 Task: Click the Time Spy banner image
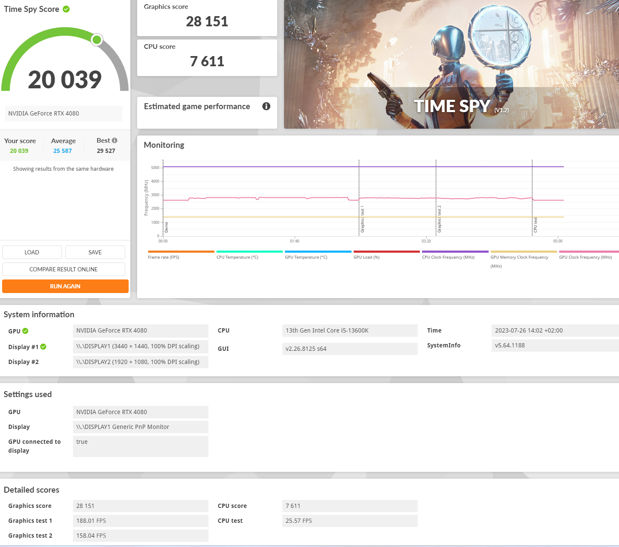pos(451,64)
